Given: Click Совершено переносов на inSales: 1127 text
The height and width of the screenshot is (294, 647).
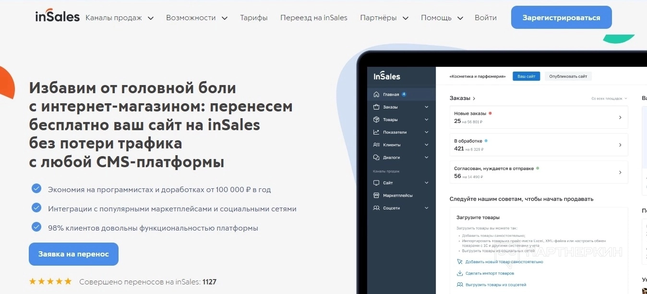Looking at the screenshot, I should pyautogui.click(x=148, y=282).
